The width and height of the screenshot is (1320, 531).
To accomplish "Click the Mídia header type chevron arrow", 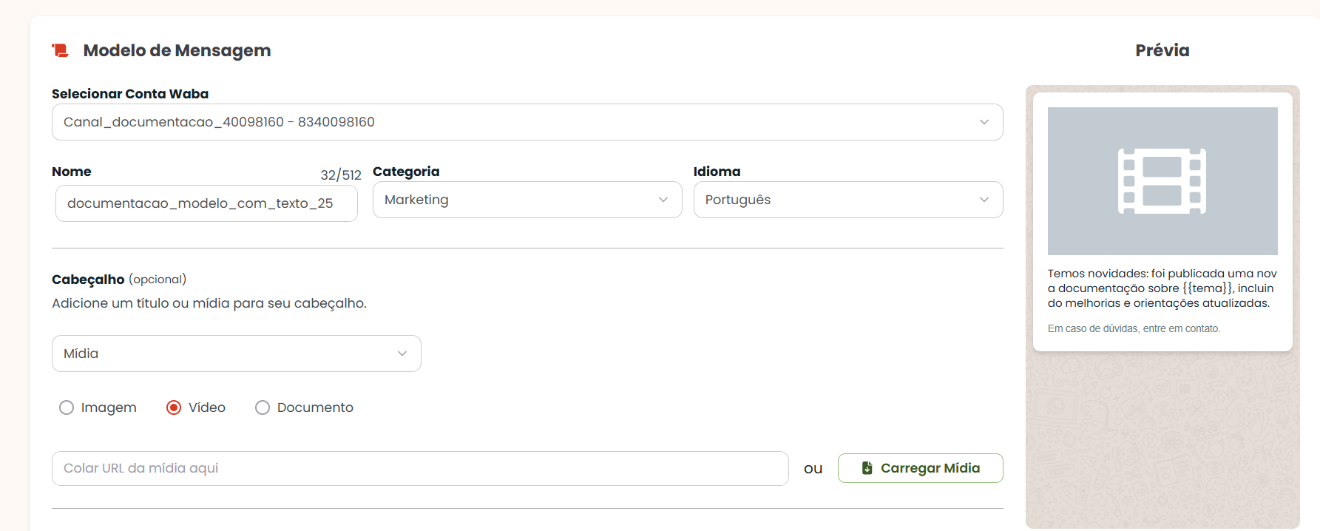I will click(x=402, y=354).
